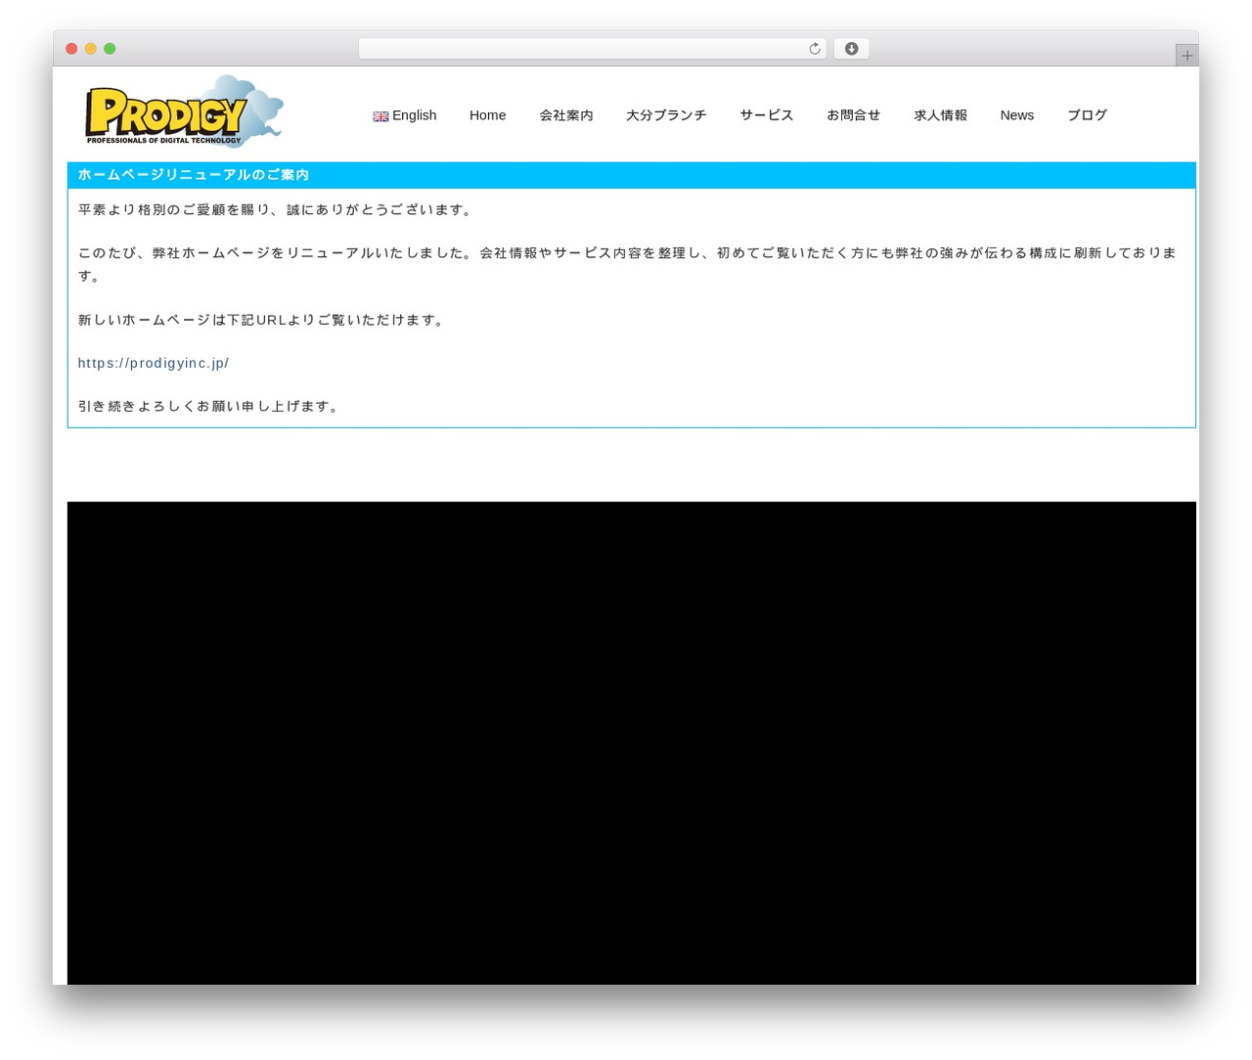The height and width of the screenshot is (1060, 1252).
Task: Click the Prodigy logo in the header
Action: coord(184,111)
